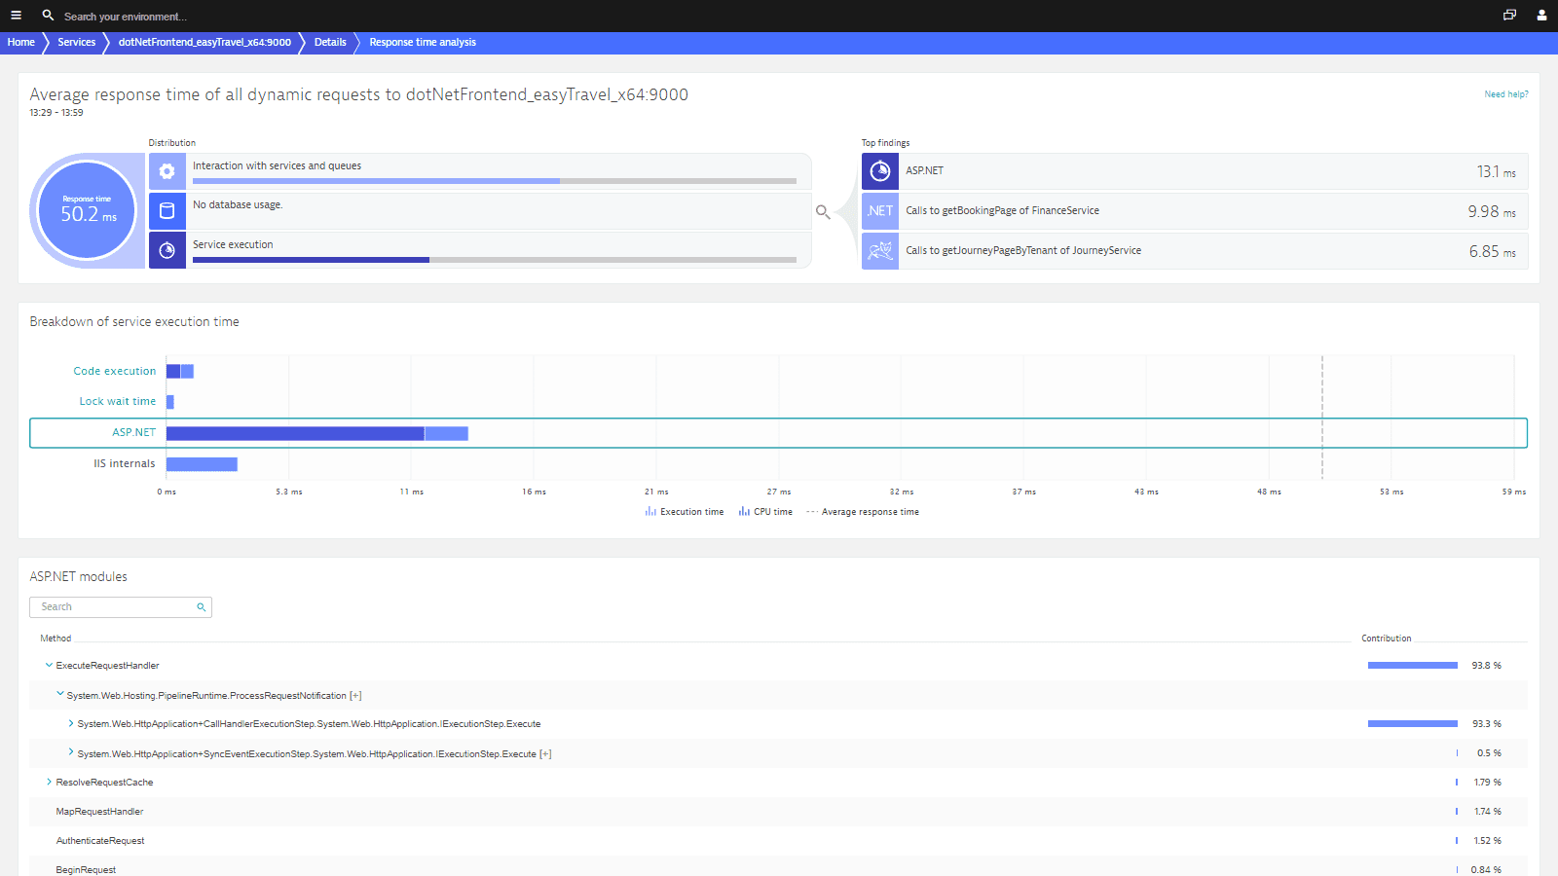Expand the SyncEventExecutionStep row

coord(71,752)
